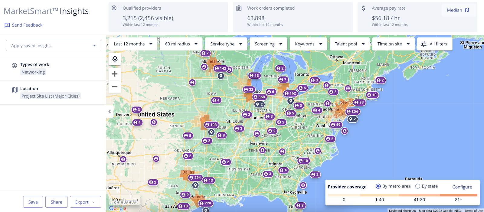Open the All filters panel

coord(434,44)
